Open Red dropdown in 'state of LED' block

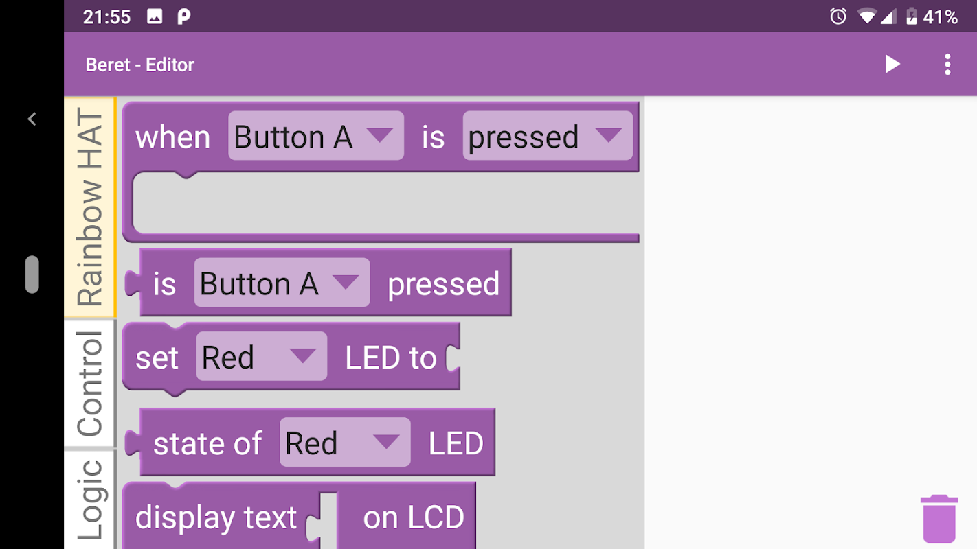tap(344, 443)
